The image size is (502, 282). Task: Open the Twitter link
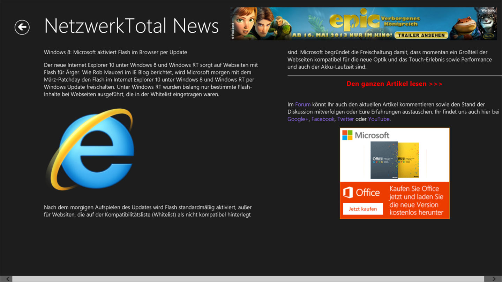(x=345, y=119)
